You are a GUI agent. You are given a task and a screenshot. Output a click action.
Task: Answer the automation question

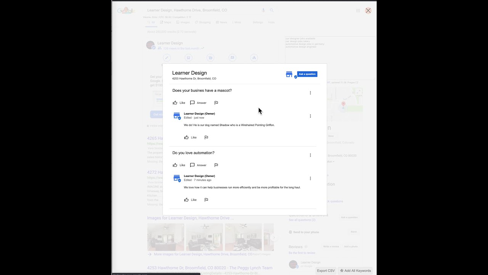pos(198,165)
